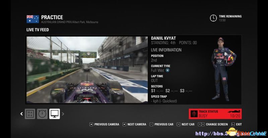This screenshot has width=268, height=138.
Task: Click the S1 sector time
Action: click(x=157, y=91)
